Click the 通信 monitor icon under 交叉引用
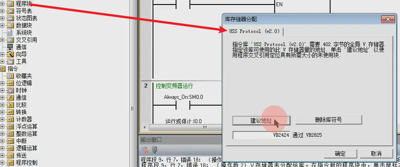This screenshot has height=167, width=400. (10, 47)
